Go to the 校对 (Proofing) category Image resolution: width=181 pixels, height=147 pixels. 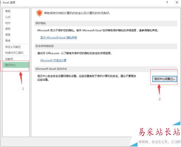(8, 23)
